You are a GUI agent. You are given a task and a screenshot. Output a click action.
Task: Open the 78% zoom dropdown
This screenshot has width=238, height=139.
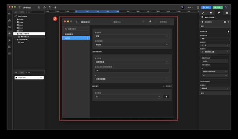(190, 7)
